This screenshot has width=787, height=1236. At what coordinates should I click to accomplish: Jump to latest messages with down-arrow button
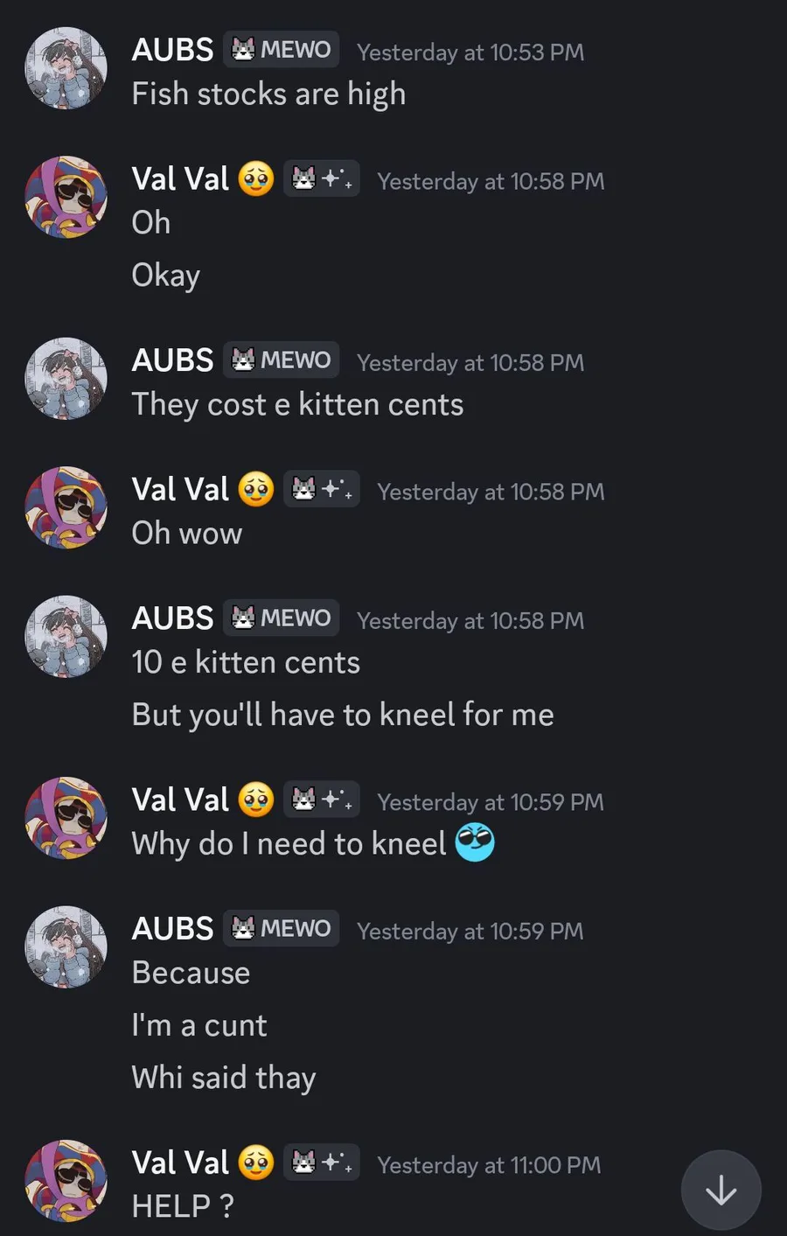[721, 1190]
